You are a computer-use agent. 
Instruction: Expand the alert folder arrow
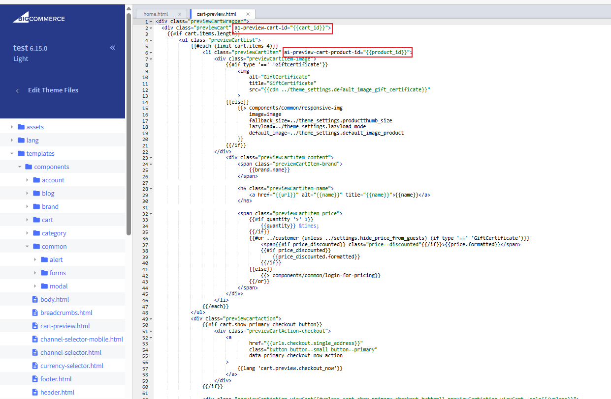click(x=35, y=259)
